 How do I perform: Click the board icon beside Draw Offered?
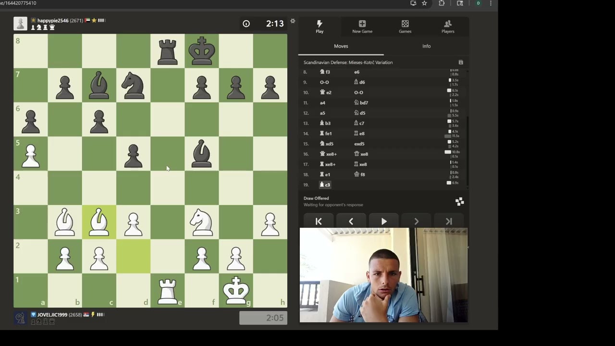click(459, 201)
